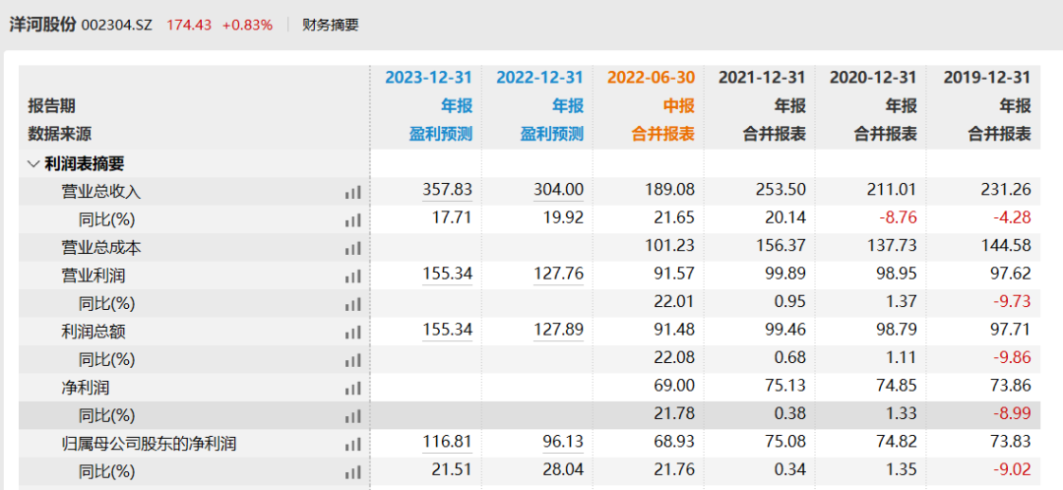
Task: Open chart icon for 净利润 row
Action: (x=352, y=389)
